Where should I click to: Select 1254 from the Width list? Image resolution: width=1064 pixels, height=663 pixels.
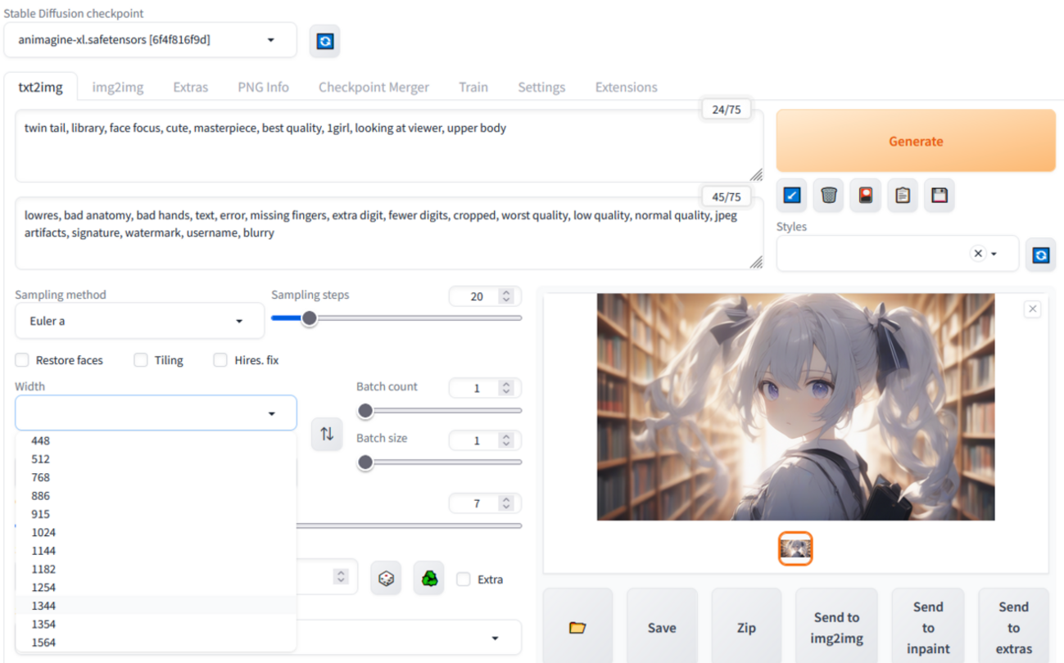click(x=156, y=588)
